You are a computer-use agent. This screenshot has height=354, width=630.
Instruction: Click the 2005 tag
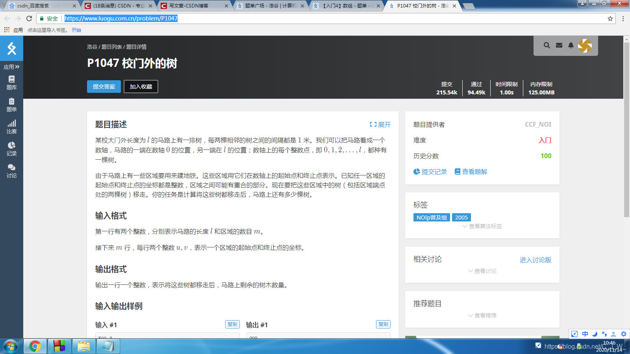[x=461, y=218]
